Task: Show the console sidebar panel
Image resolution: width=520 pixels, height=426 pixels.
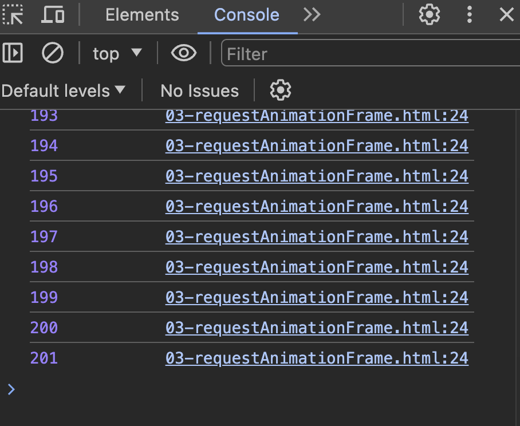Action: tap(13, 54)
